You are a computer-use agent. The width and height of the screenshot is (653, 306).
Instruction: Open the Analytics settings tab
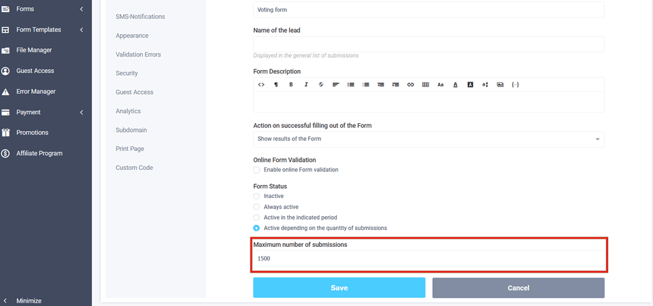tap(129, 111)
